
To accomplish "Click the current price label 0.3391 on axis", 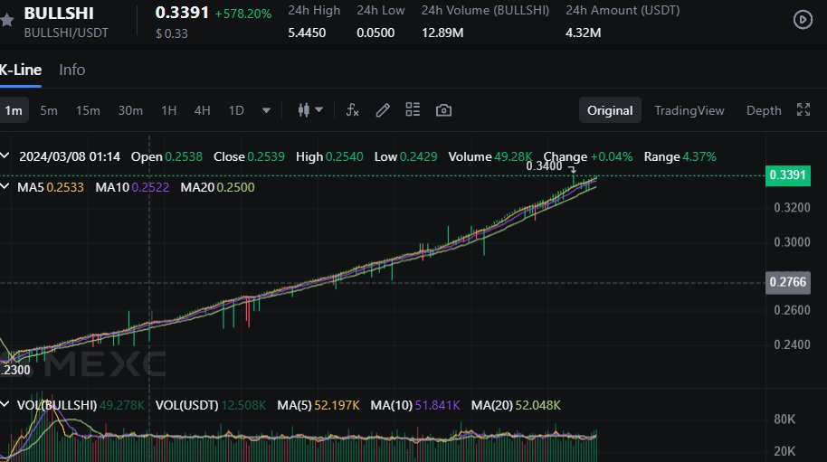I will pos(787,174).
